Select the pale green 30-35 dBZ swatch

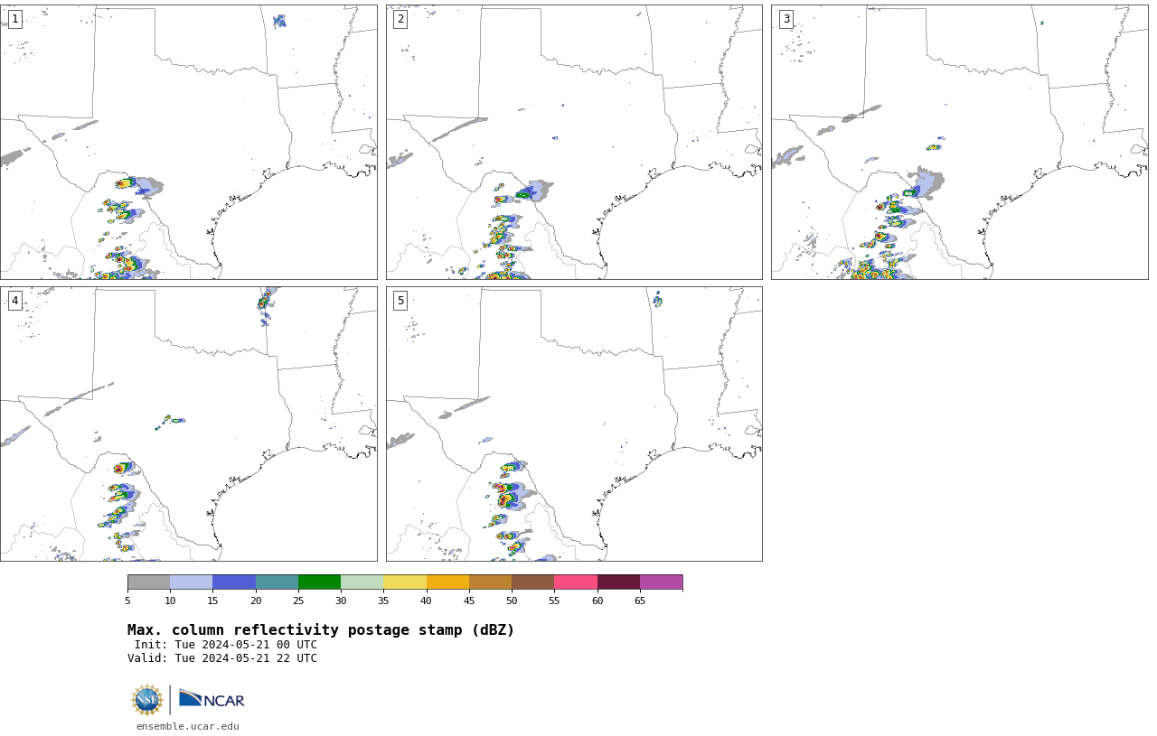tap(362, 582)
